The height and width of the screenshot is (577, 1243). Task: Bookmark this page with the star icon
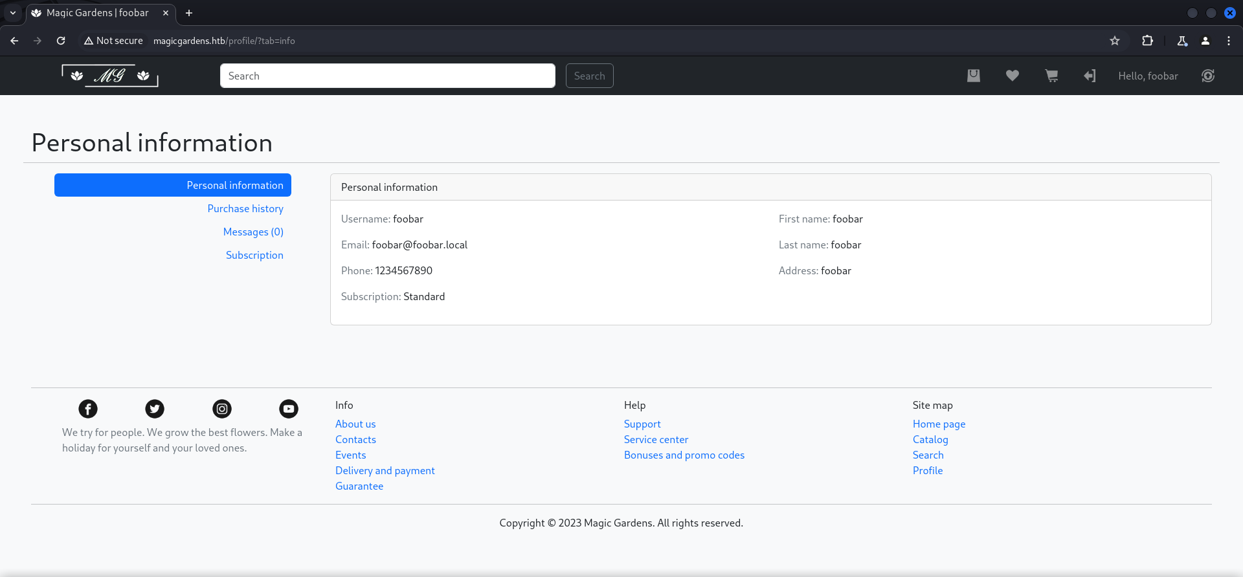pyautogui.click(x=1115, y=41)
